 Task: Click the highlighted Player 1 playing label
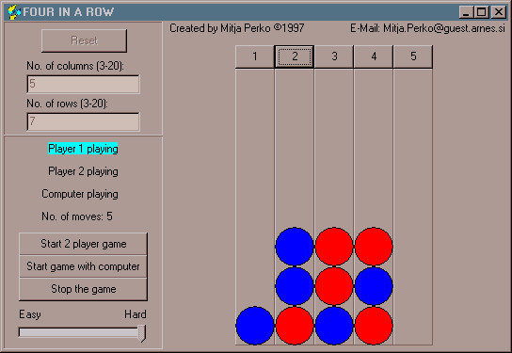click(x=83, y=149)
